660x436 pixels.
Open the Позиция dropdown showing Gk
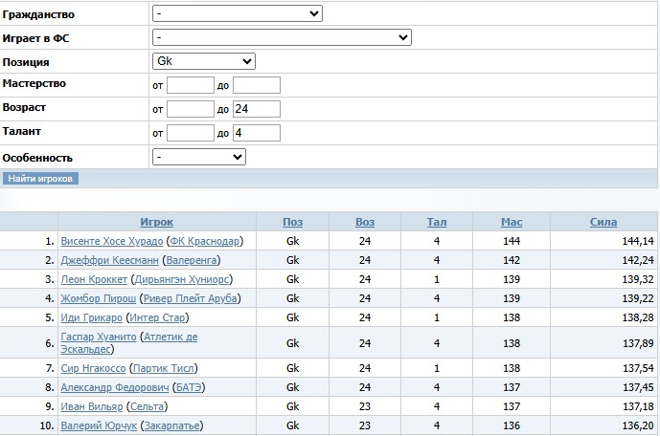[203, 61]
